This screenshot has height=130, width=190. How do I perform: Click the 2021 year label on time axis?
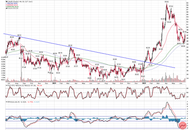(54, 83)
